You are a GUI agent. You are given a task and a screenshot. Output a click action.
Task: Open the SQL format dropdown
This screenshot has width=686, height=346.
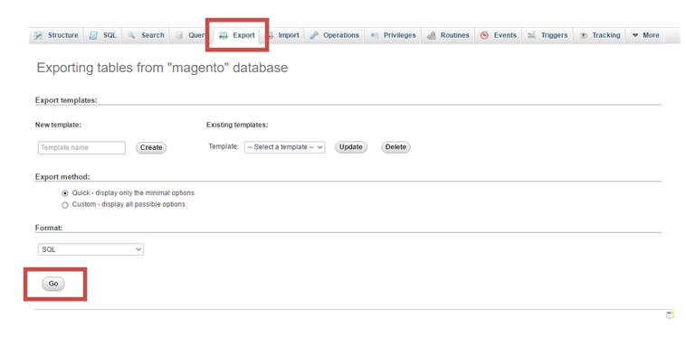point(91,249)
